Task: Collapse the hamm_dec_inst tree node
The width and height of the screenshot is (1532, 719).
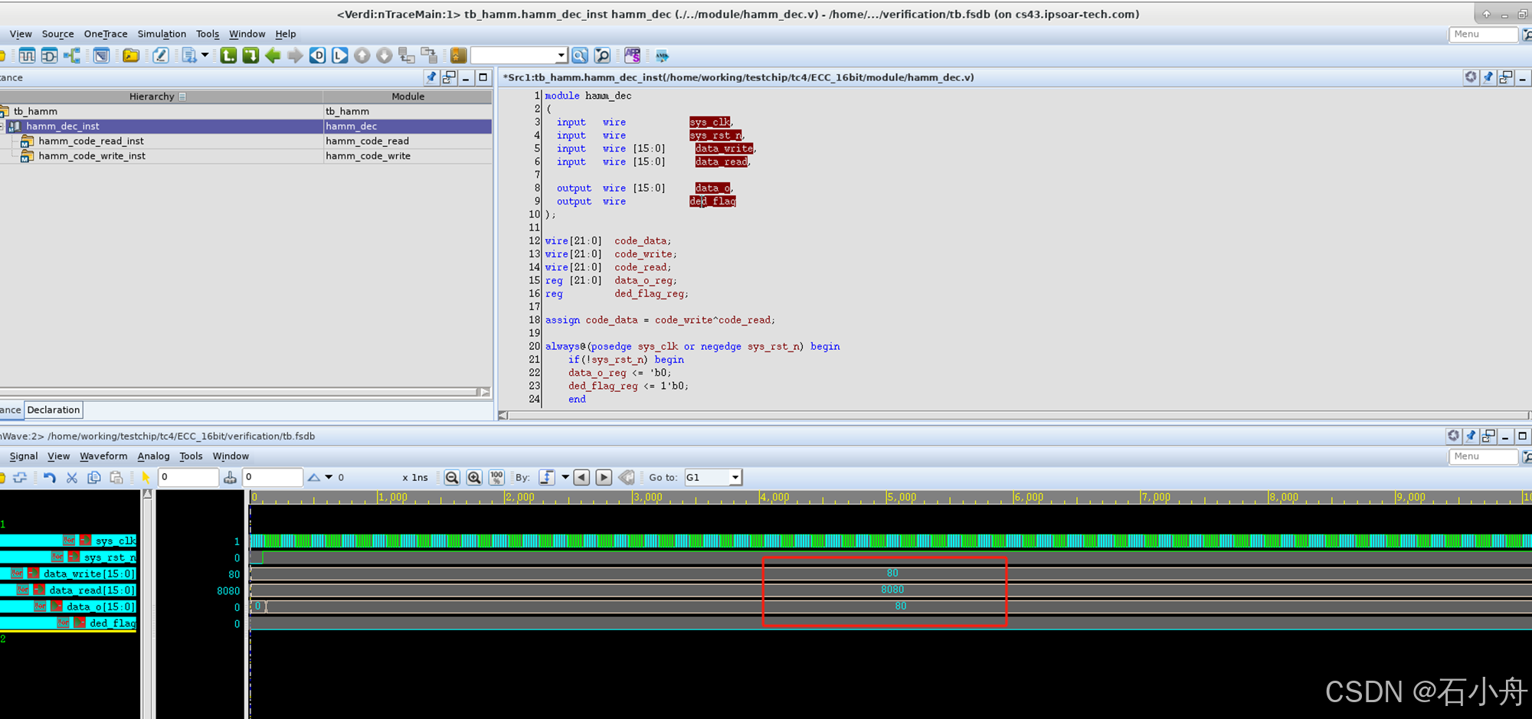Action: (x=2, y=126)
